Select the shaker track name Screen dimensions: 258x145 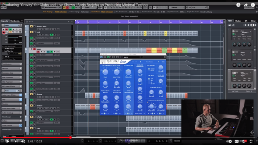pos(39,105)
